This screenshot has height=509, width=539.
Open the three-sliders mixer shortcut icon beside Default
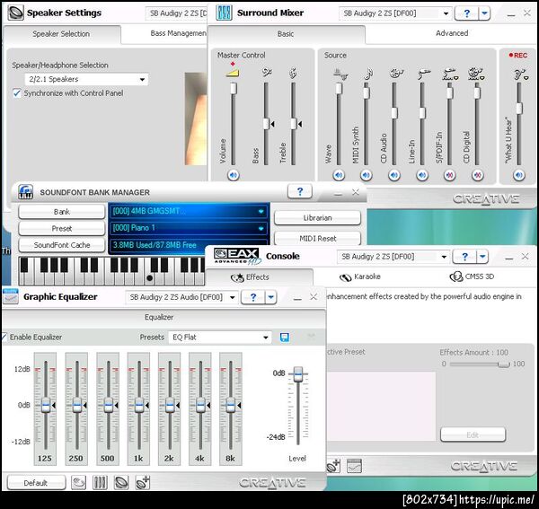click(x=100, y=483)
